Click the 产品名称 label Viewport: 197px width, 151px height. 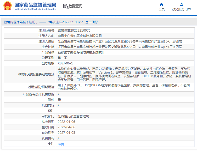(x=48, y=52)
